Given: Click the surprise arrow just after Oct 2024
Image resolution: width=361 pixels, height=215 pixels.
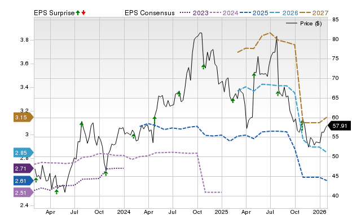Looking at the screenshot, I should point(203,67).
